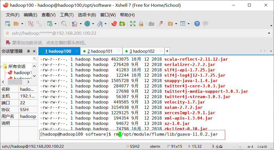Click the grayed chat bubble icon
Image resolution: width=274 pixels, height=150 pixels.
205,24
